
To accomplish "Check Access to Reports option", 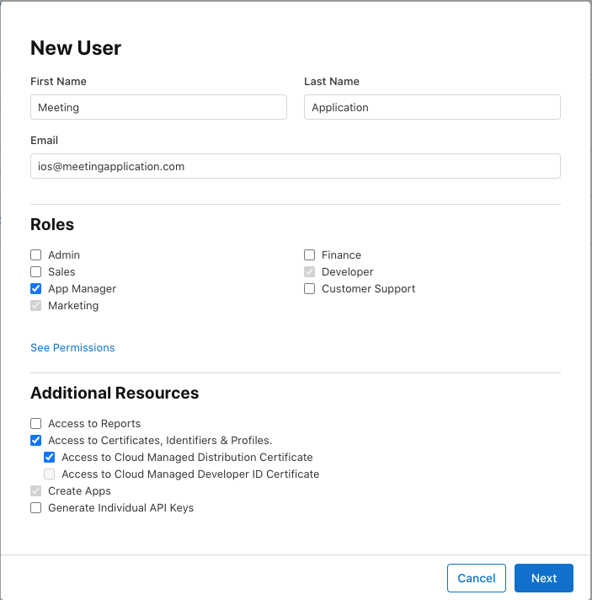I will (35, 423).
